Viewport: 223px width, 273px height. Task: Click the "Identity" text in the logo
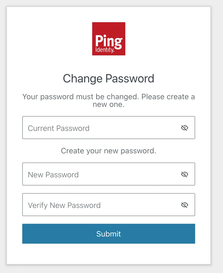104,49
